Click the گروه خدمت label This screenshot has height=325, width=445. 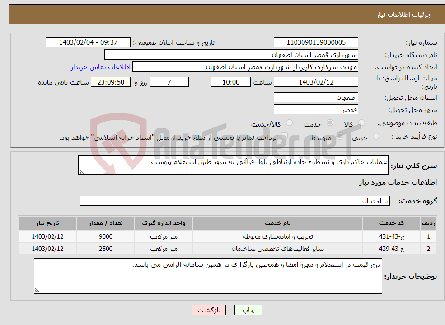pos(418,201)
